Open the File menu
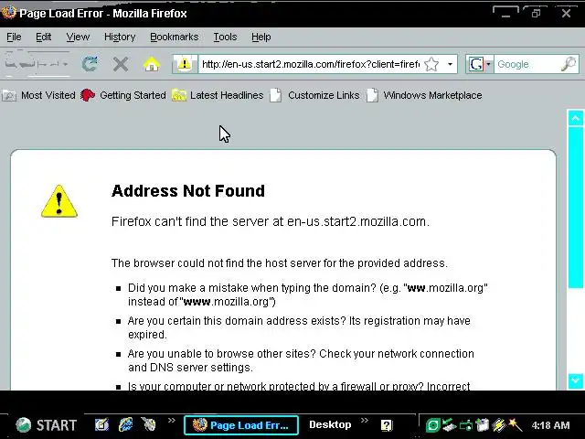The image size is (585, 439). [x=14, y=37]
